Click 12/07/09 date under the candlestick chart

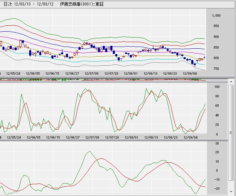click(x=92, y=74)
